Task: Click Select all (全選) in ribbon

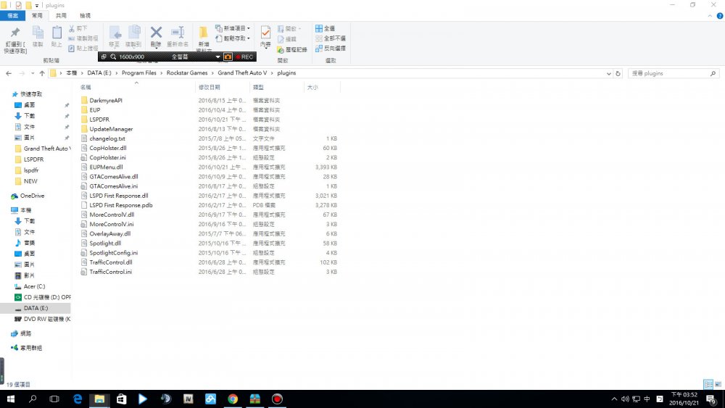Action: coord(325,29)
